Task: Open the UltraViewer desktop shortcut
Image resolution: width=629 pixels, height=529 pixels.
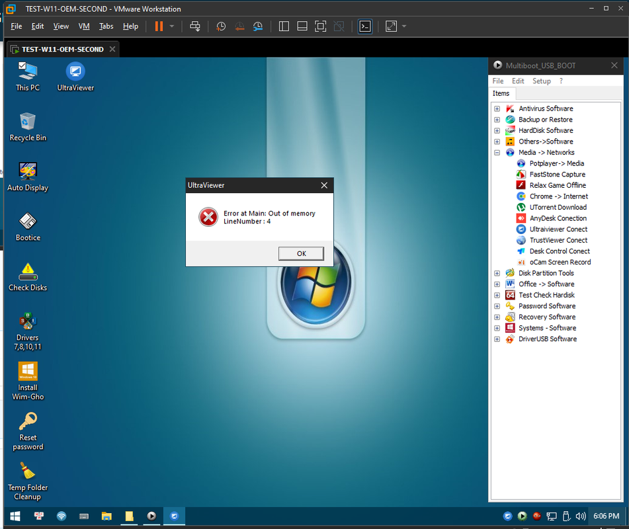Action: (75, 77)
